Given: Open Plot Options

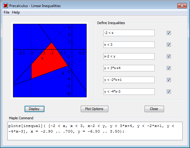Looking at the screenshot, I should coord(94,109).
